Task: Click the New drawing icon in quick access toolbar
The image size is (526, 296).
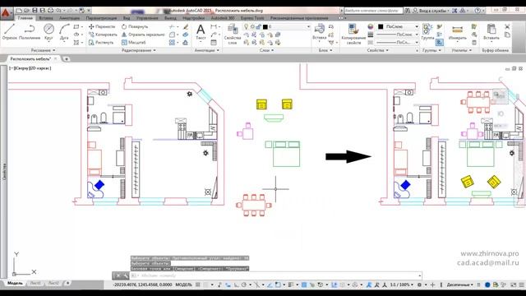Action: click(19, 11)
